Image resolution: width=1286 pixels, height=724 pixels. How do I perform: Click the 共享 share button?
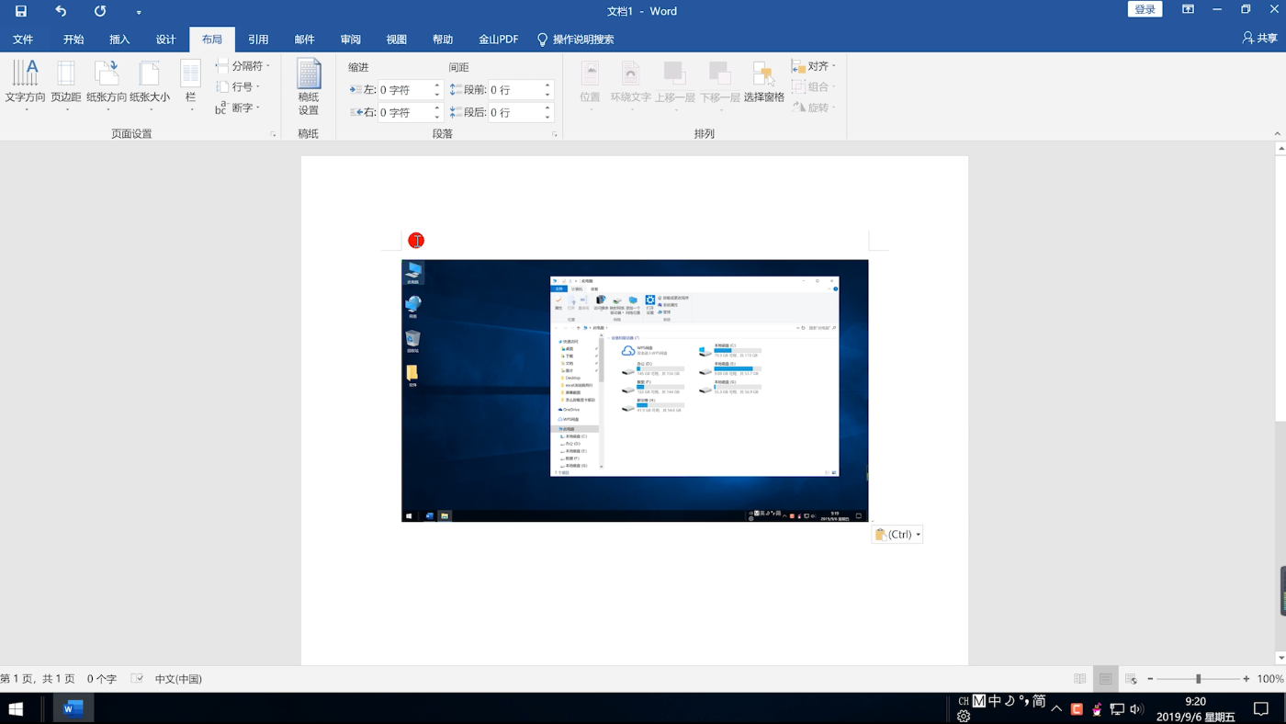[1259, 39]
